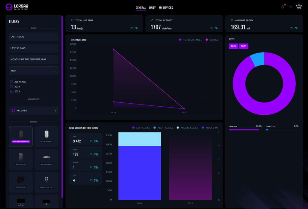Click the 2025 button under Apps
Image resolution: width=308 pixels, height=209 pixels.
[x=244, y=46]
